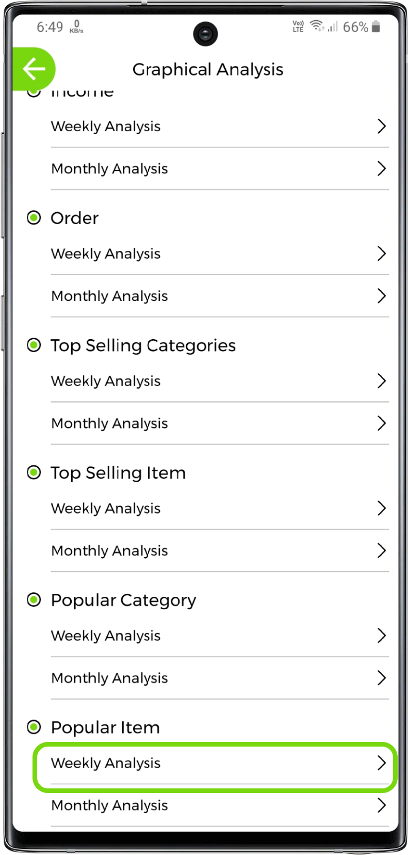408x855 pixels.
Task: Select the Top Selling Item radio button
Action: pyautogui.click(x=34, y=472)
